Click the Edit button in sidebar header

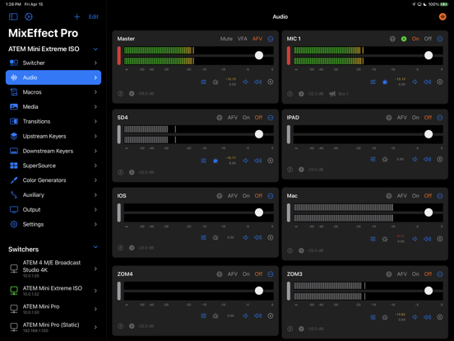pos(94,16)
